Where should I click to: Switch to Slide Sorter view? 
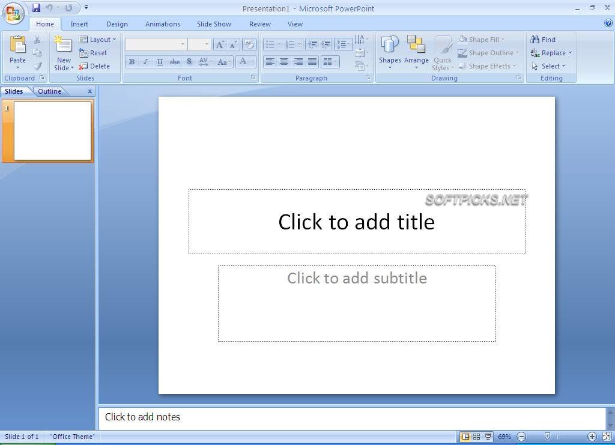[x=476, y=437]
